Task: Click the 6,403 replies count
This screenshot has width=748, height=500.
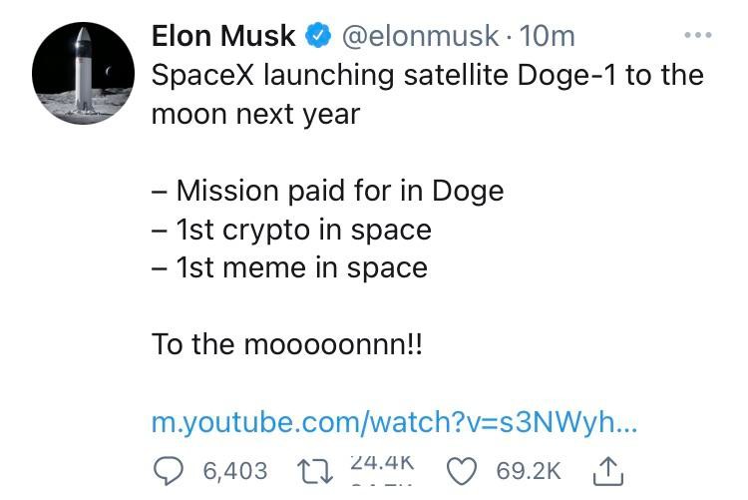Action: pyautogui.click(x=235, y=471)
